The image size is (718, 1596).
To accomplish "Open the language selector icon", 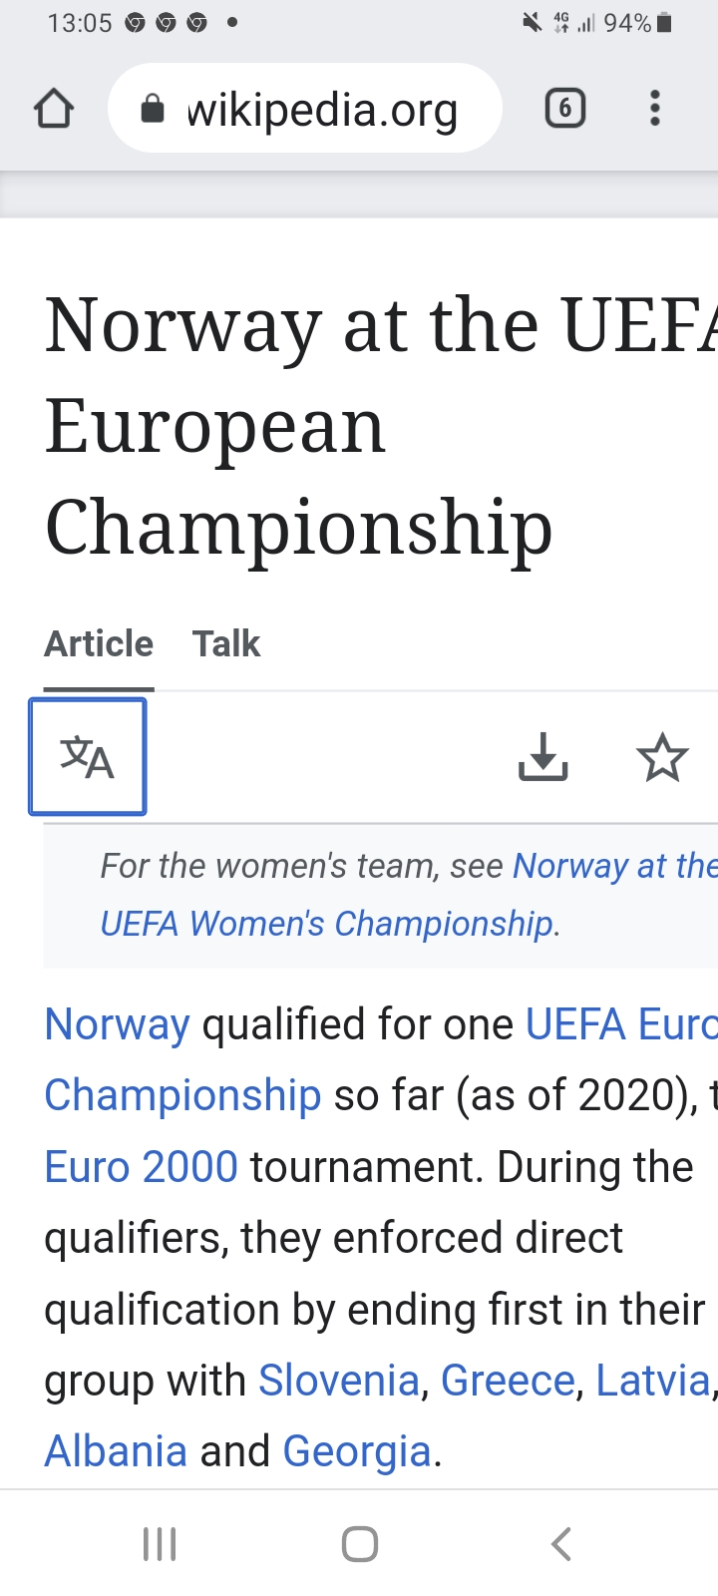I will (x=88, y=756).
